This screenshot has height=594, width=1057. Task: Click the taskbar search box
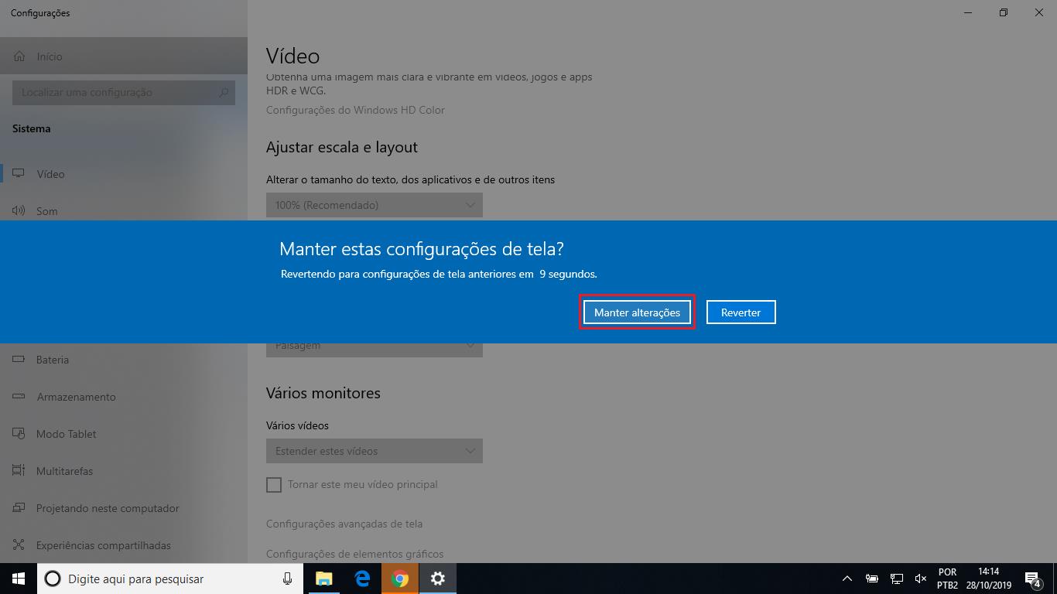coord(170,579)
